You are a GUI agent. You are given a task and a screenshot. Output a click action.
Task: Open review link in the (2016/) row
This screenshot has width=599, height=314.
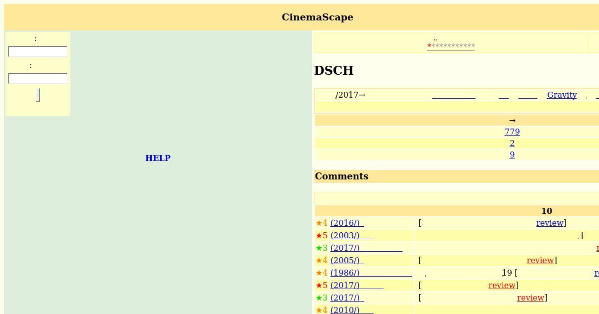[x=550, y=223]
